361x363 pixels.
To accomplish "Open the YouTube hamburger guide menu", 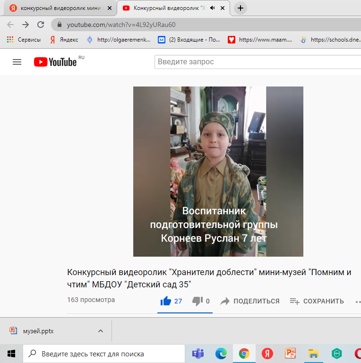I will click(17, 62).
